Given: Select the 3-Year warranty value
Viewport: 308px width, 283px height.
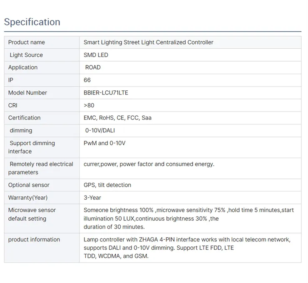Looking at the screenshot, I should click(92, 198).
